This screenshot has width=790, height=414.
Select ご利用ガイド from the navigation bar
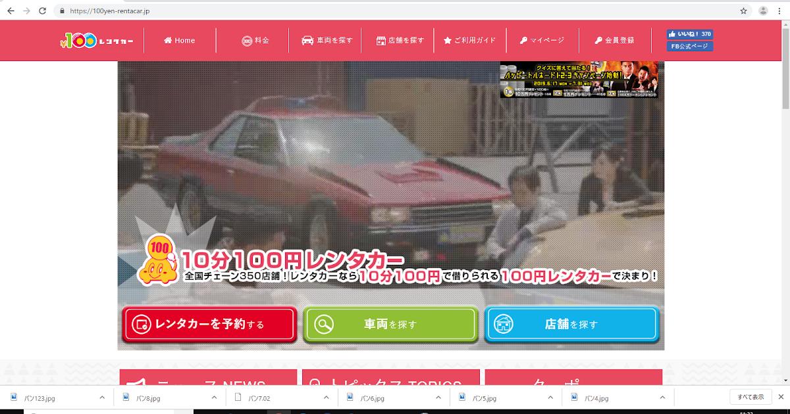(x=469, y=40)
